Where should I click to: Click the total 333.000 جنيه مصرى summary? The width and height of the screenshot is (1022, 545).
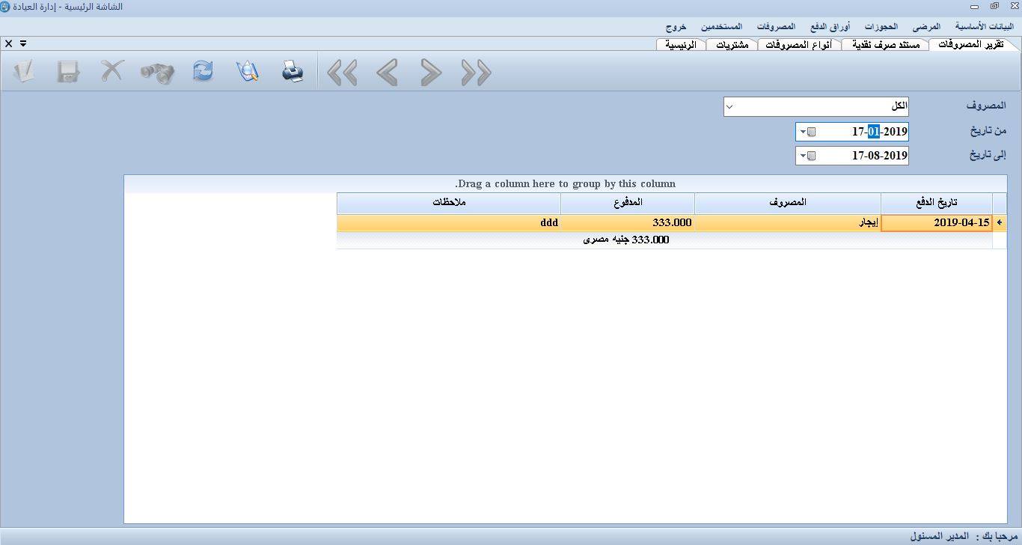click(626, 240)
